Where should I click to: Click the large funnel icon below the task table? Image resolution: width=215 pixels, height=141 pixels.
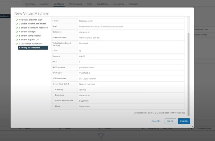click(x=101, y=136)
